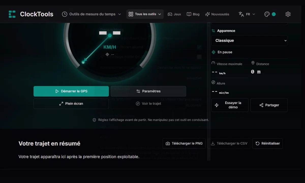Download the trip with Télécharger le PNG

tap(184, 144)
